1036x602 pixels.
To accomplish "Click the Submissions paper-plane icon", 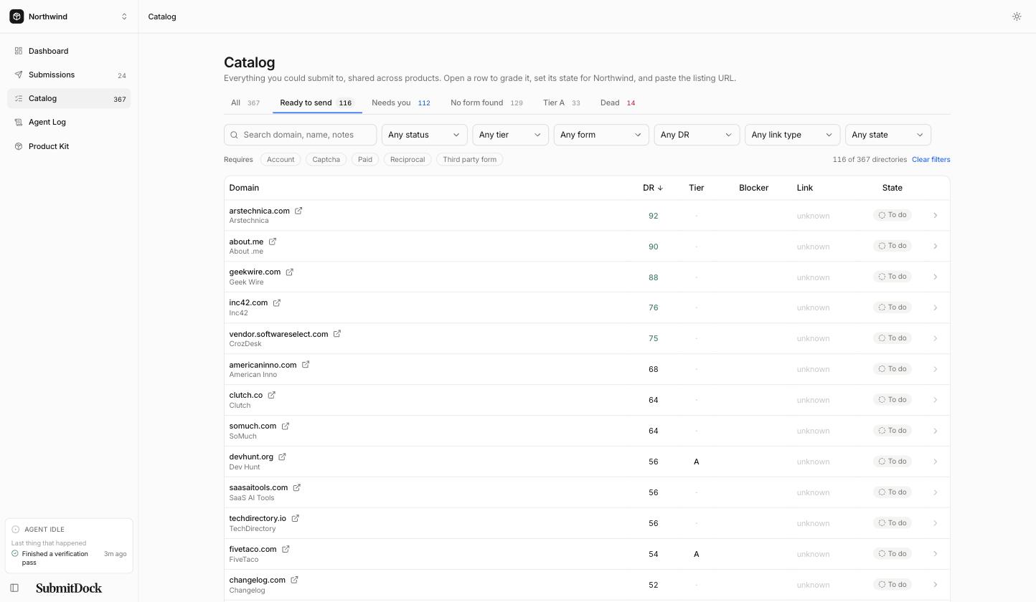I will click(19, 75).
